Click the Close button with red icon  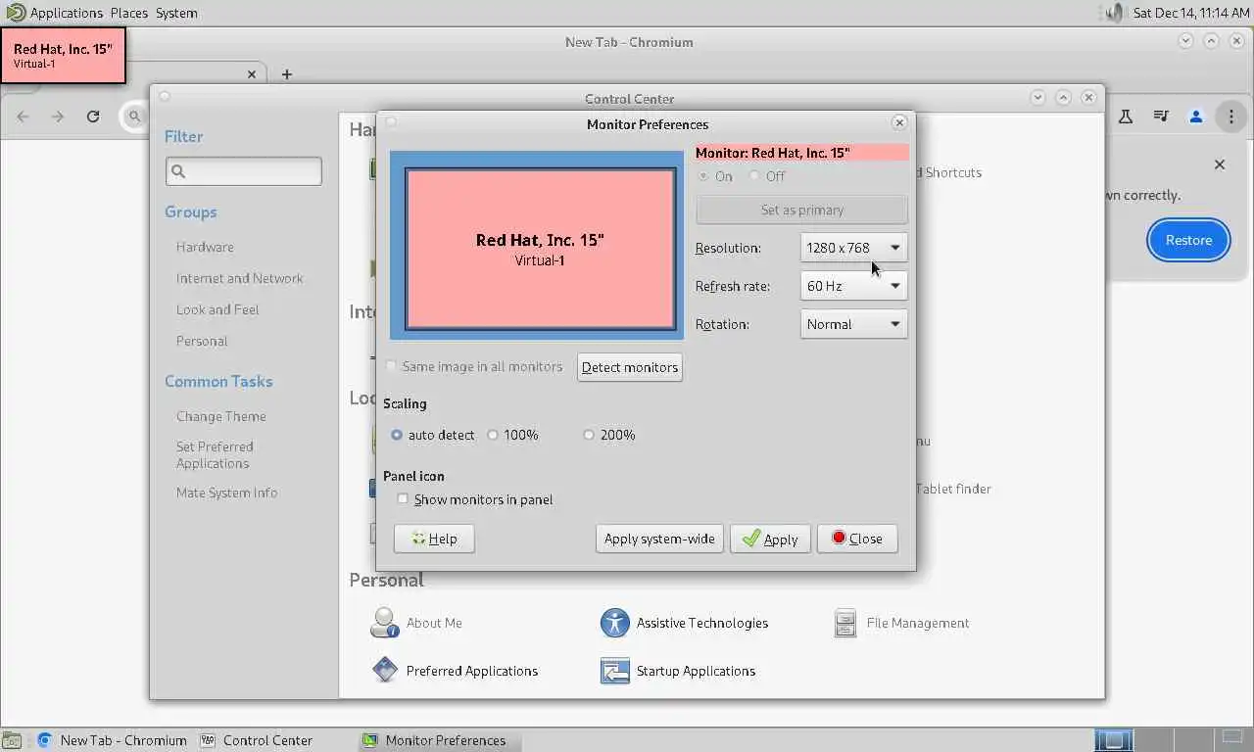point(857,539)
